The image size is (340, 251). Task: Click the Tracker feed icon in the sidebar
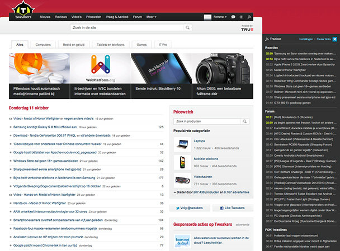coord(267,39)
